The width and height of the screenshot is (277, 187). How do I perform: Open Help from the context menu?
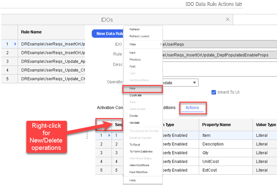click(132, 180)
